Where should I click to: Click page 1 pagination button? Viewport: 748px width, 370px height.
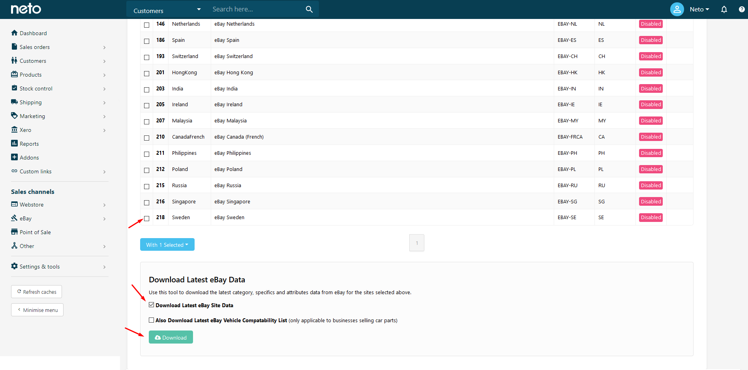point(417,243)
